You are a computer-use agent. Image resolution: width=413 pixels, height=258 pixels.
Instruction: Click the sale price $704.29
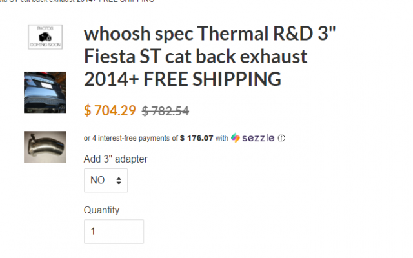(110, 110)
